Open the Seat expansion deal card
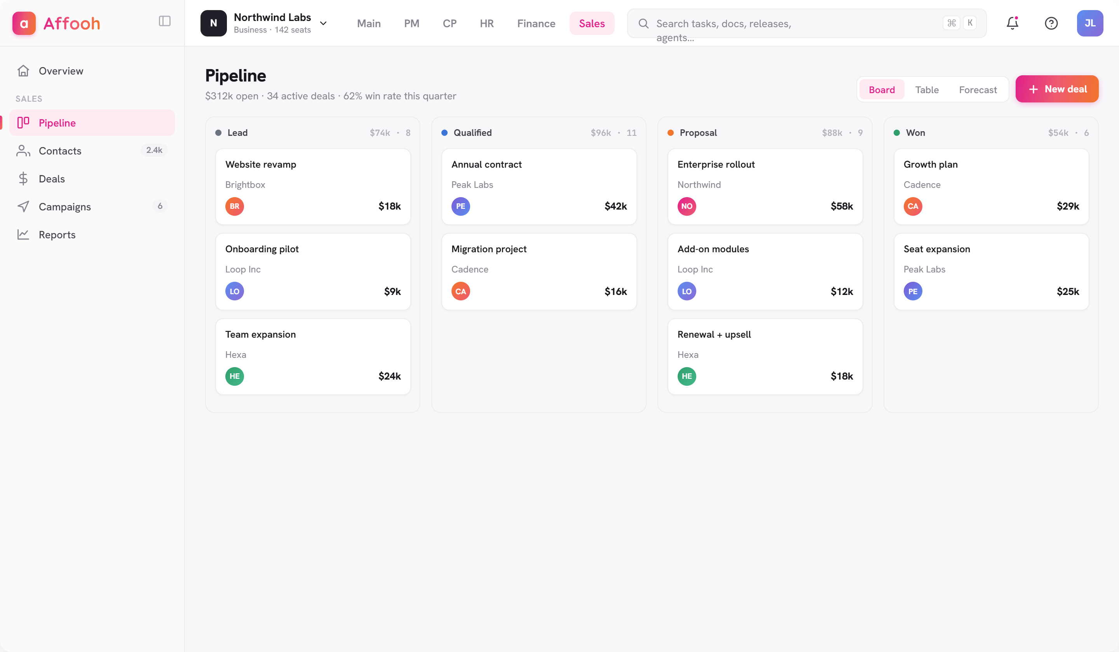Image resolution: width=1119 pixels, height=652 pixels. (x=991, y=271)
